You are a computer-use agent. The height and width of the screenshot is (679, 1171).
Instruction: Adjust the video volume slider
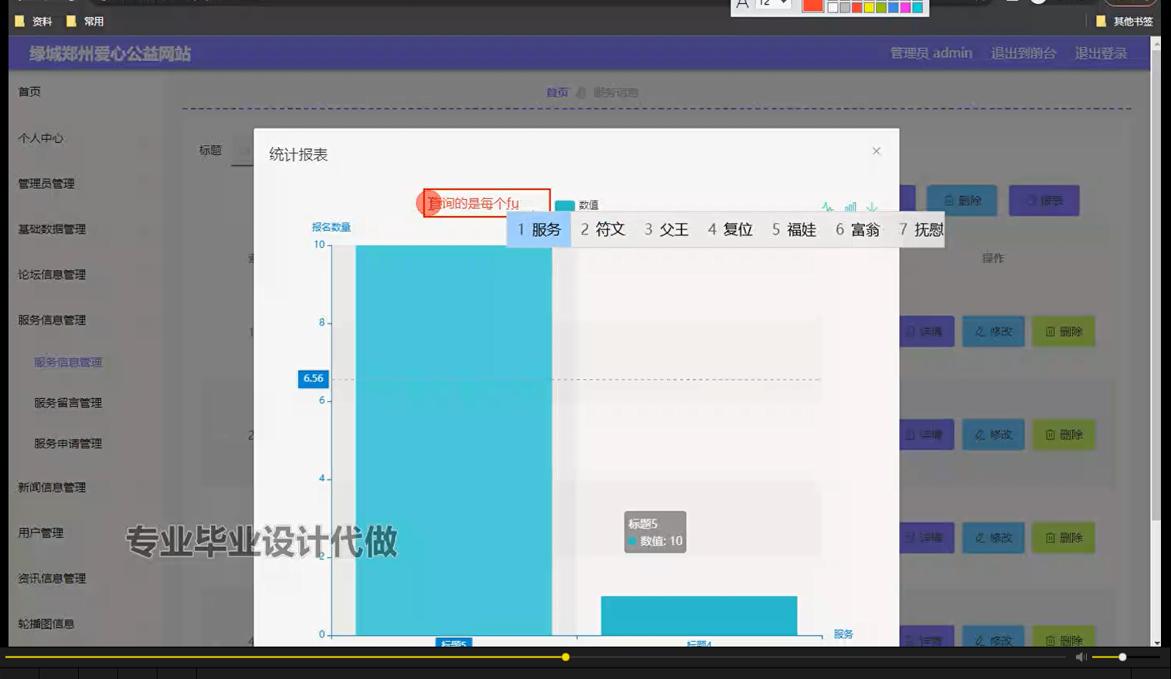pyautogui.click(x=1125, y=657)
